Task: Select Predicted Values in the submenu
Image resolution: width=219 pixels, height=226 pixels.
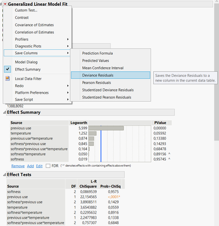Action: coord(95,60)
